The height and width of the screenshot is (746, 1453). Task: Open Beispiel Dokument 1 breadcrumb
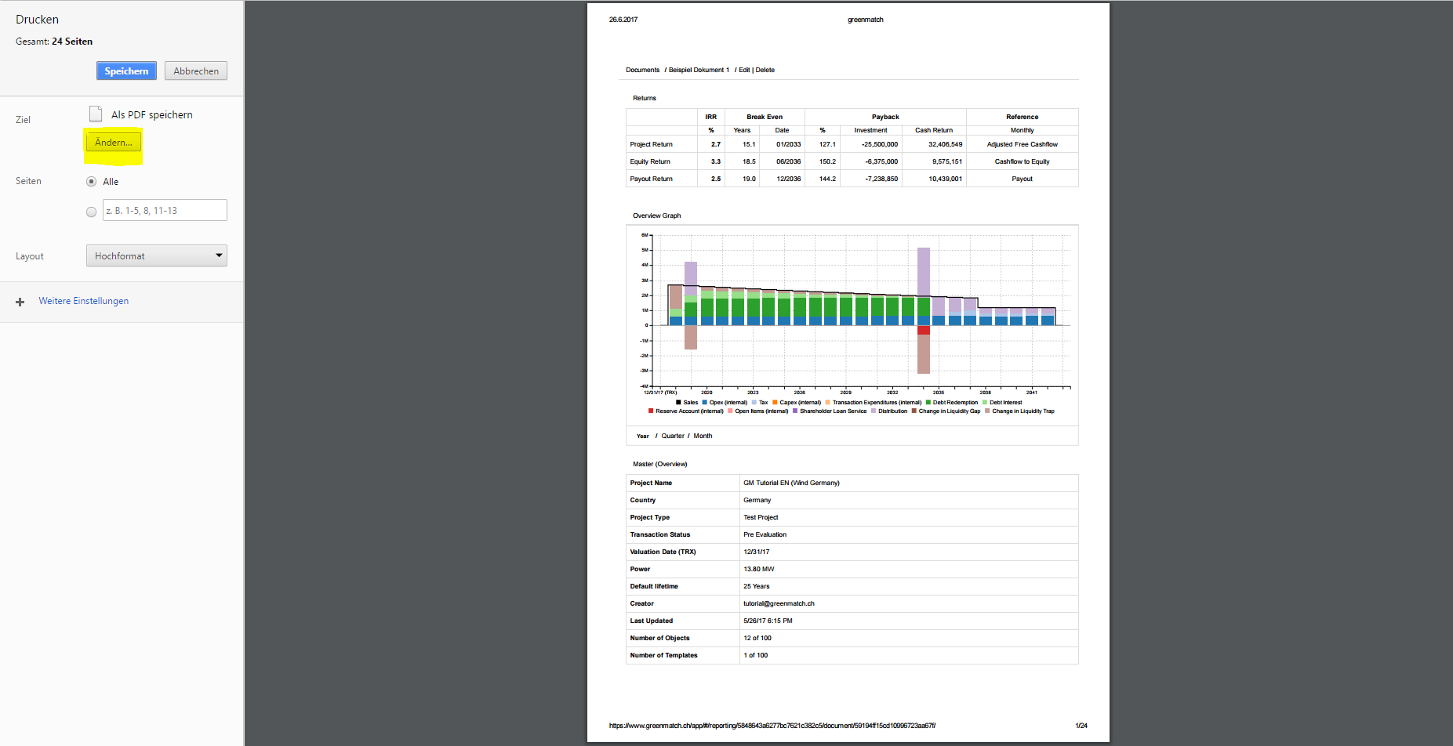(699, 70)
